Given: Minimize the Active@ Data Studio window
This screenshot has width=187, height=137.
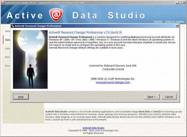Looking at the screenshot, I should [177, 2].
